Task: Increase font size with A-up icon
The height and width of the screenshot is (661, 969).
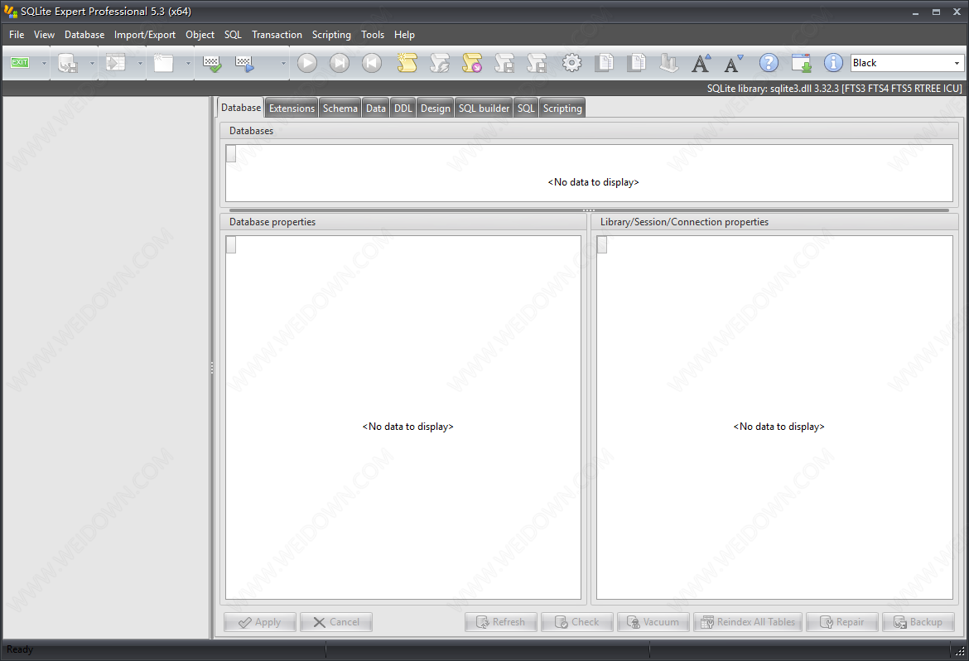Action: (701, 63)
